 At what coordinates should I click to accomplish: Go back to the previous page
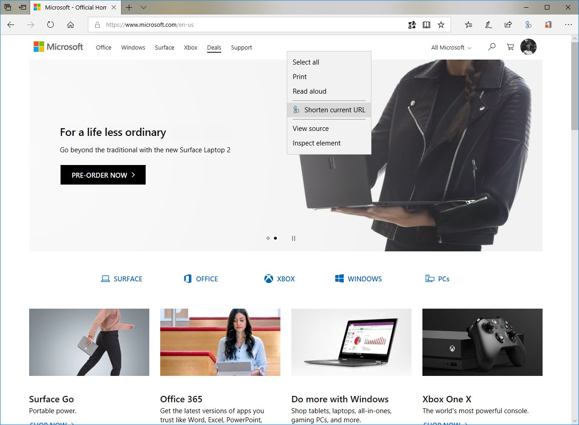click(11, 25)
